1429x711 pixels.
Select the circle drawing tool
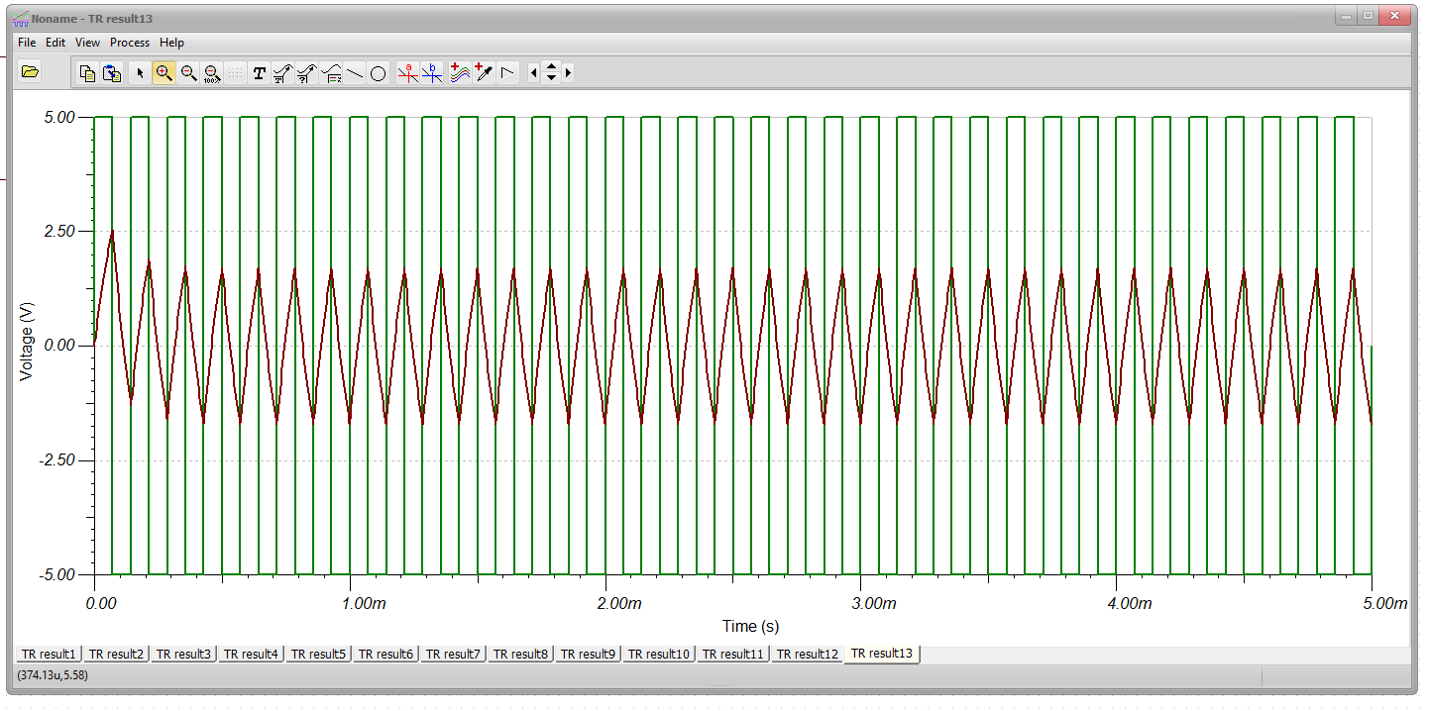378,72
